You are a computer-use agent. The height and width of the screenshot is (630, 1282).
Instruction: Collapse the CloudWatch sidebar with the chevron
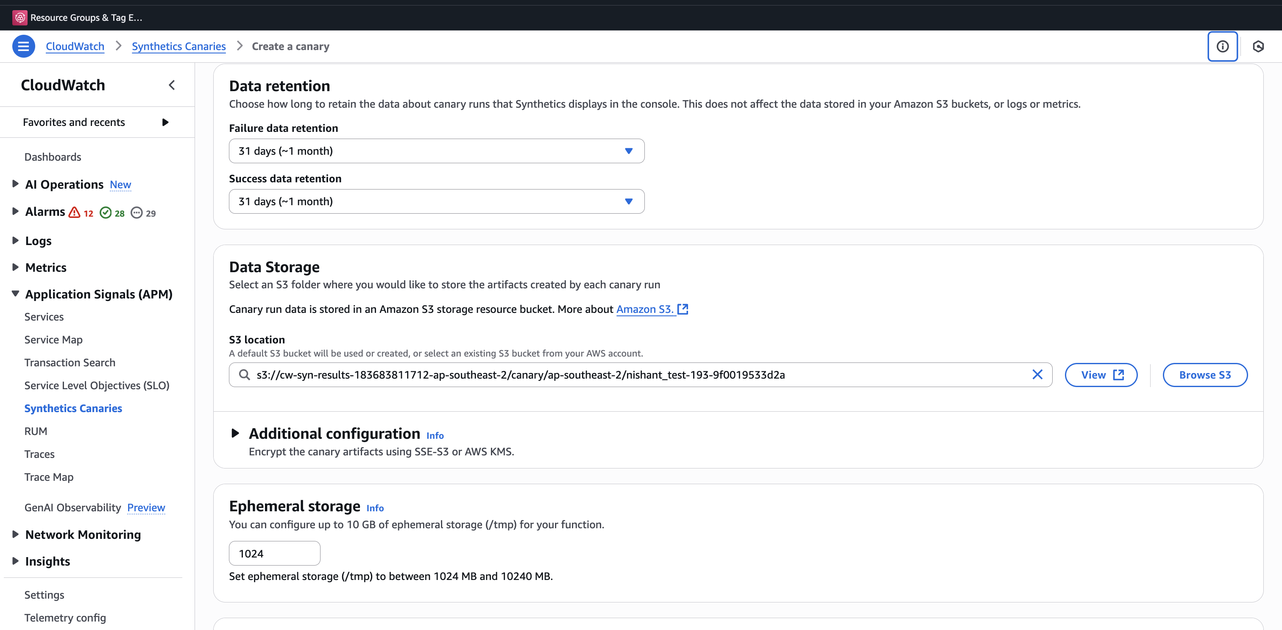point(172,85)
